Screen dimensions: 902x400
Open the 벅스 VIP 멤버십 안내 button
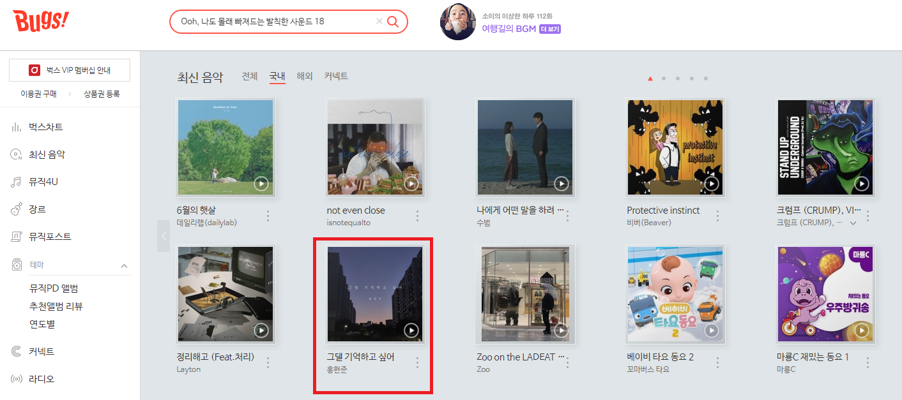coord(70,70)
